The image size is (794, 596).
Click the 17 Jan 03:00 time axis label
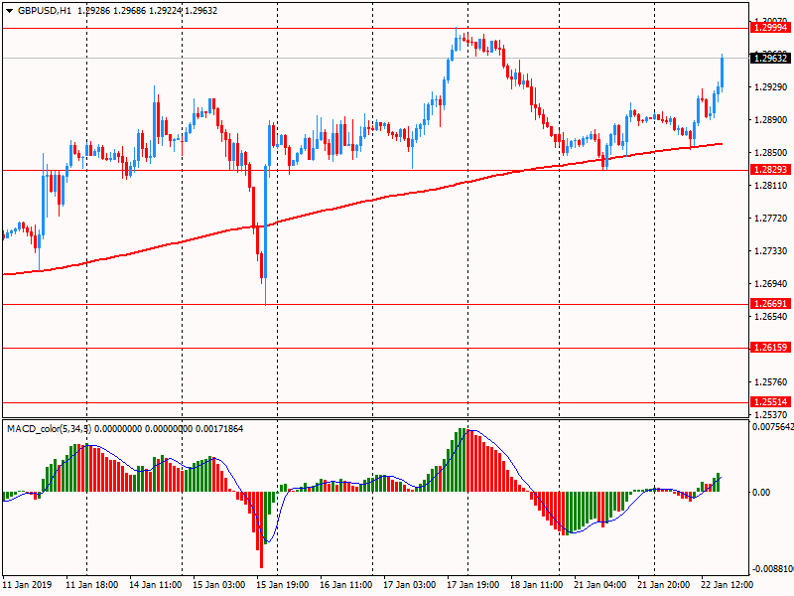tap(409, 585)
